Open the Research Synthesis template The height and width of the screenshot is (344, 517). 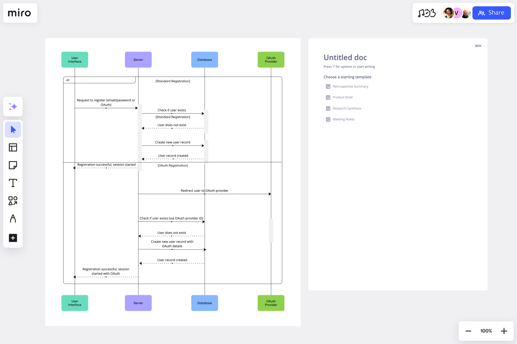point(347,108)
